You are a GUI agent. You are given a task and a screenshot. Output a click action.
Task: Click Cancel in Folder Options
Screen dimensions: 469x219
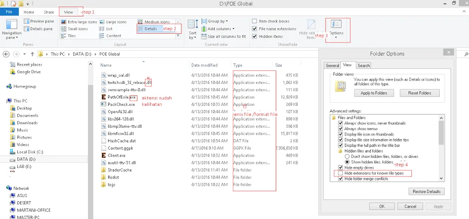coord(410,206)
